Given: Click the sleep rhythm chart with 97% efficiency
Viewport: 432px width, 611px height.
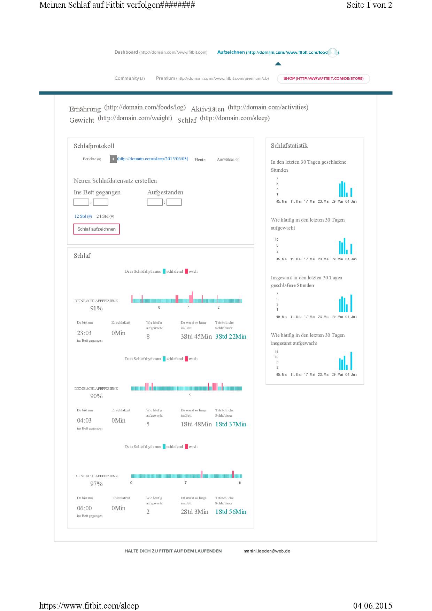Looking at the screenshot, I should 187,475.
